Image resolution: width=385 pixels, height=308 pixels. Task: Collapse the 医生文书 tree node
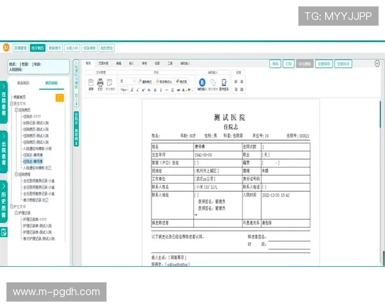click(12, 103)
